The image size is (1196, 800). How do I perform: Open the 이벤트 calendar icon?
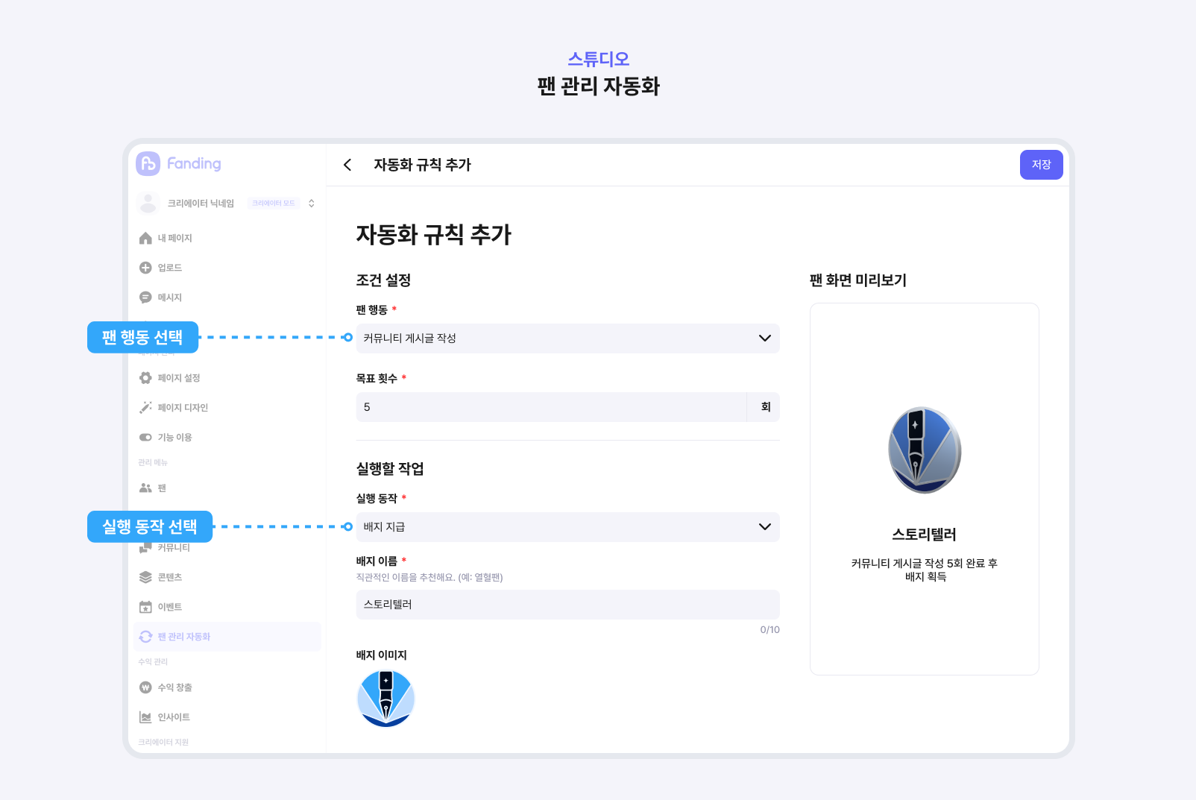pyautogui.click(x=145, y=607)
